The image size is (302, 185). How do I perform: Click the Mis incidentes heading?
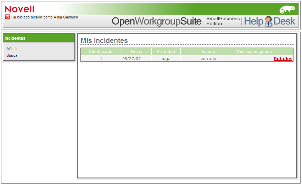point(104,40)
